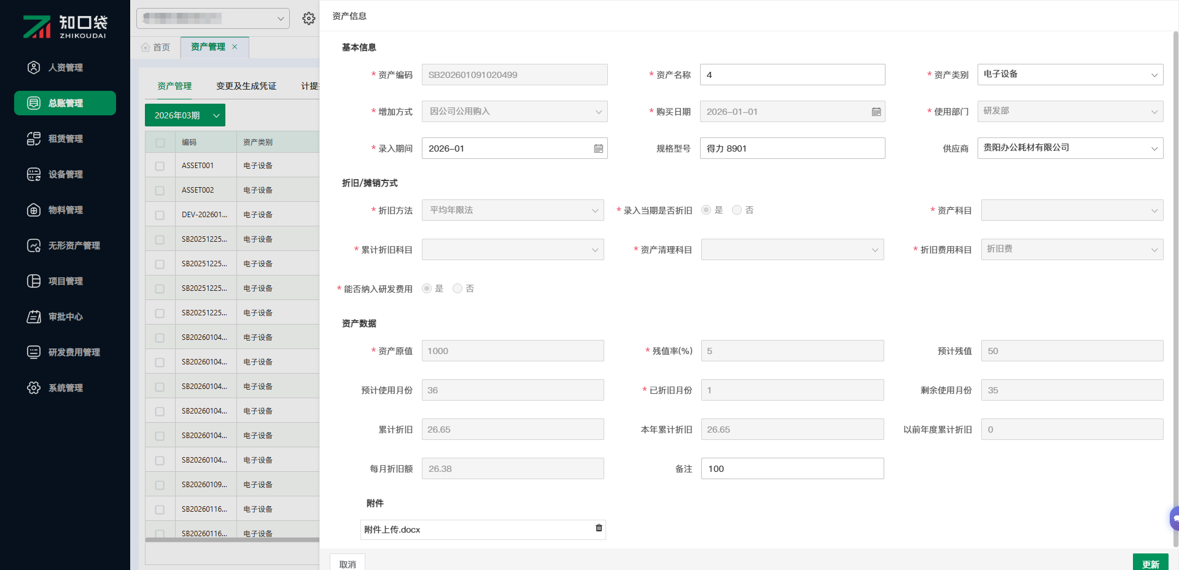Open the 折旧费用科目 dropdown

coord(1072,249)
